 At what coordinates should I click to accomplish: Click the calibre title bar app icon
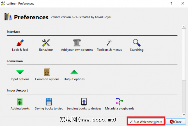pyautogui.click(x=3, y=3)
